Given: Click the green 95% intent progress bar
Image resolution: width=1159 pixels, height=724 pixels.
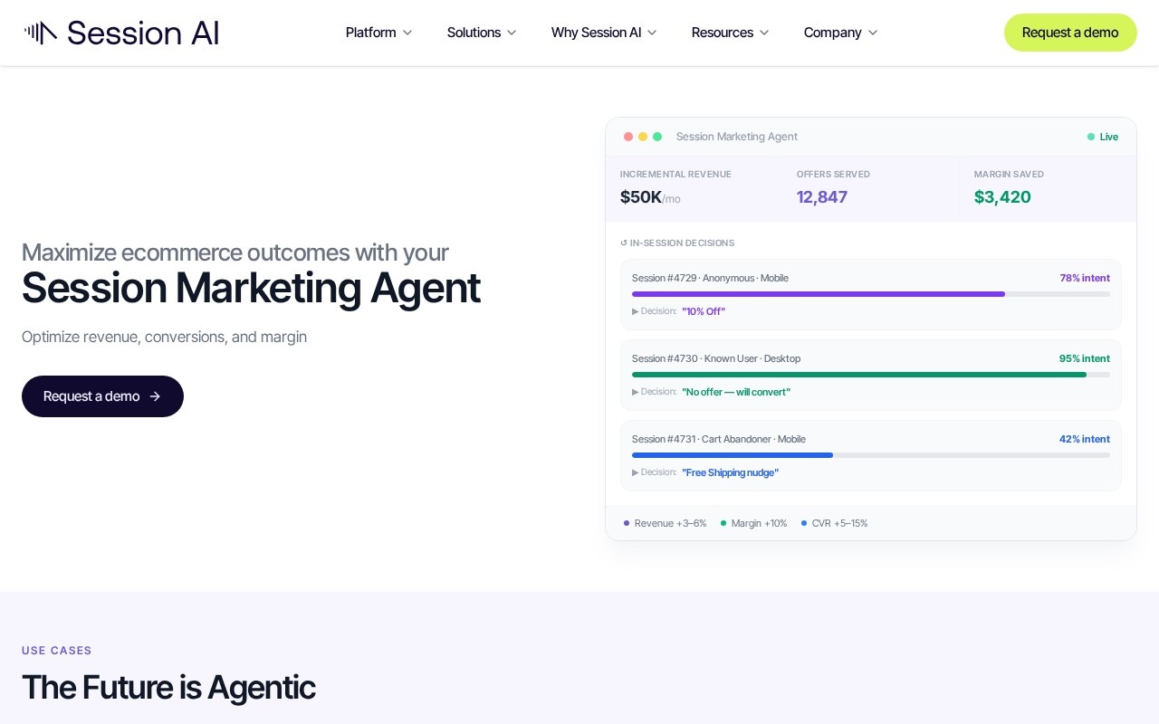Looking at the screenshot, I should click(x=859, y=375).
